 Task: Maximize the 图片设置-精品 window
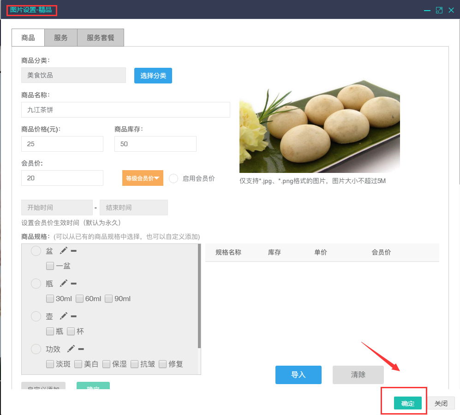tap(439, 10)
